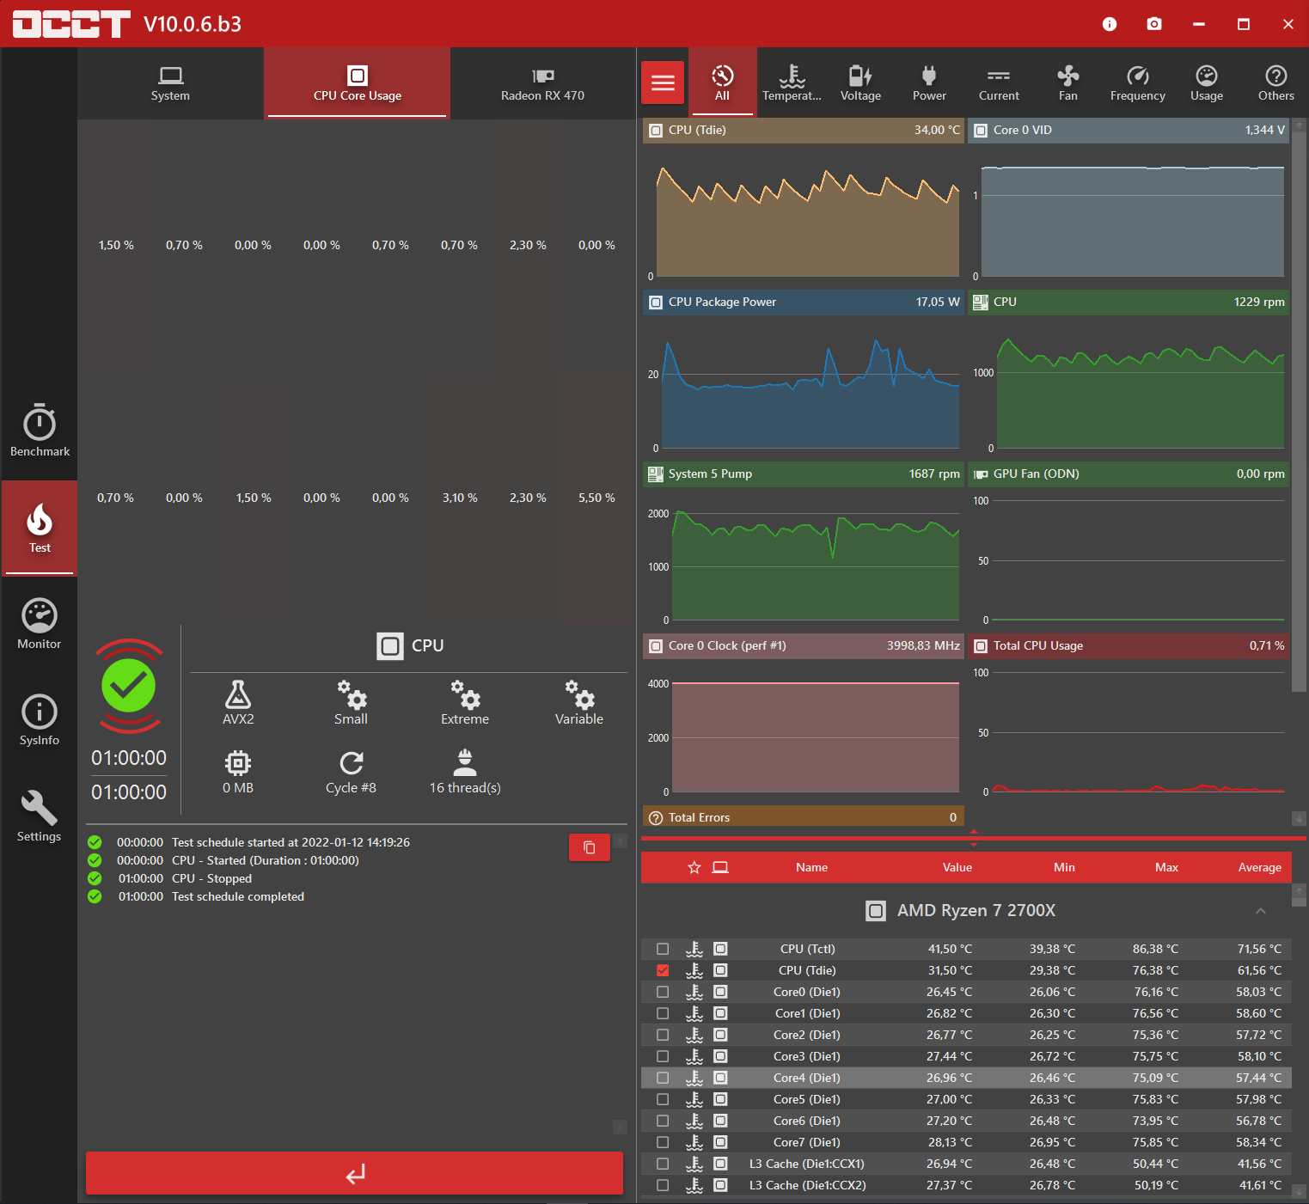Viewport: 1309px width, 1204px height.
Task: Open the red hamburger menu
Action: [x=663, y=83]
